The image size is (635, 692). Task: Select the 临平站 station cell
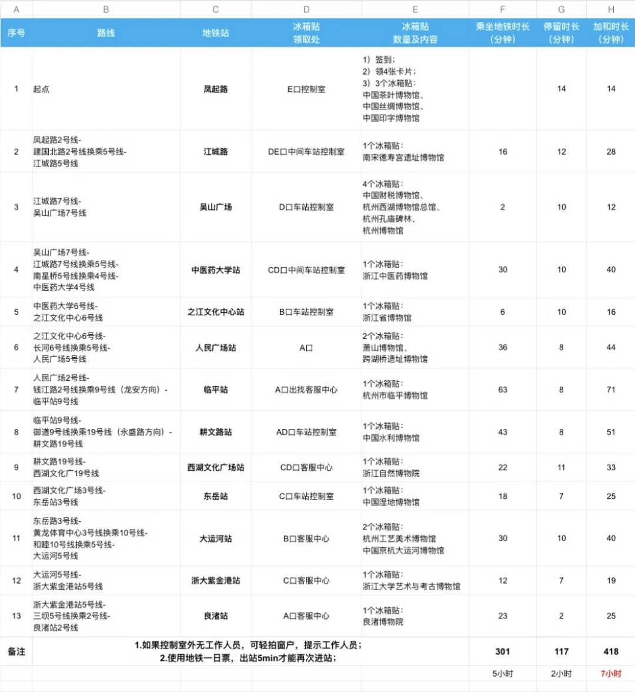216,390
